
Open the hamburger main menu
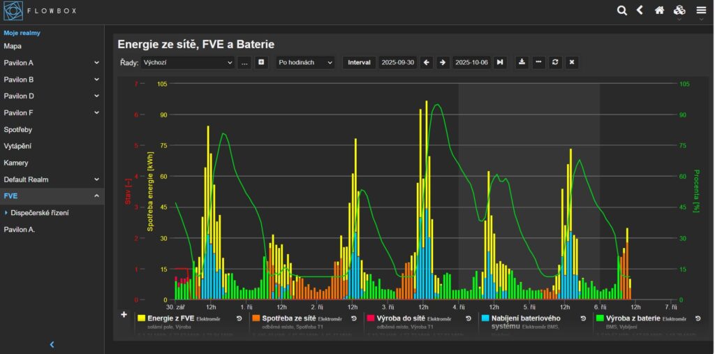(700, 10)
